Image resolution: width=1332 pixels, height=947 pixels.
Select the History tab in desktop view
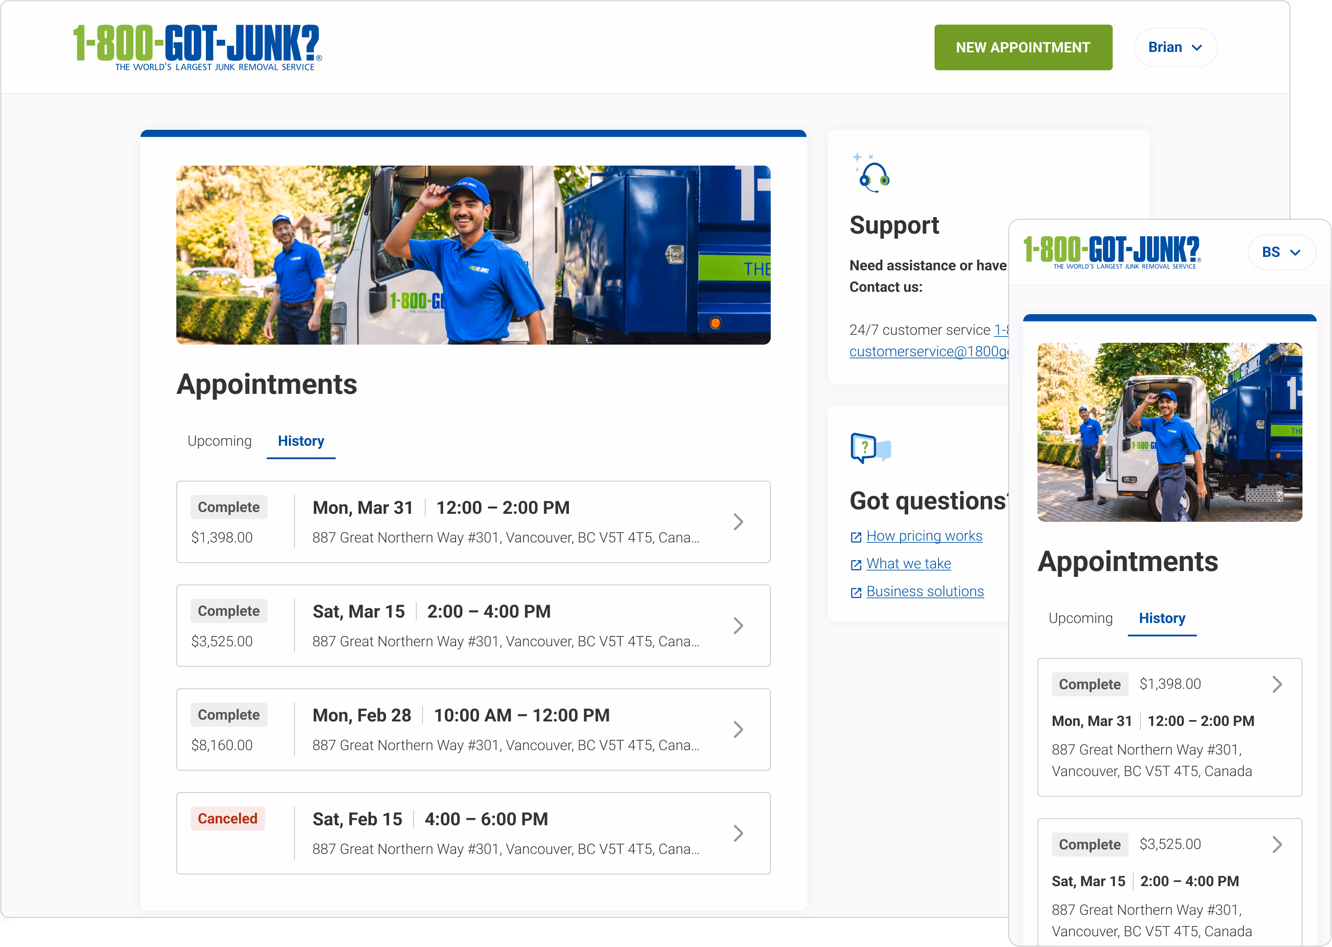click(x=301, y=441)
